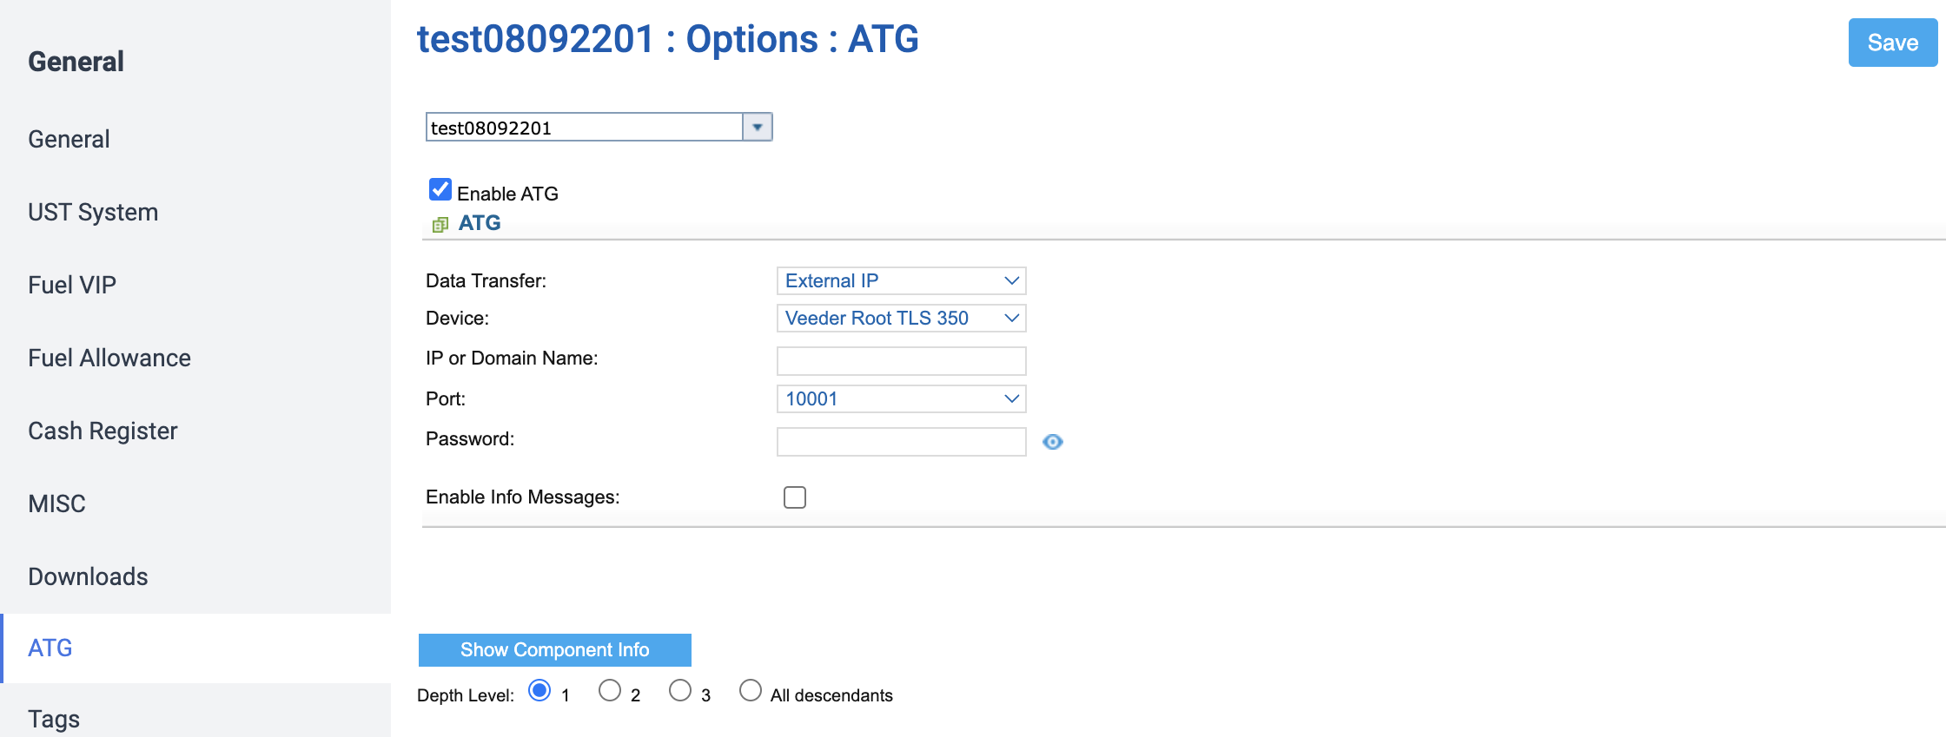Viewport: 1946px width, 737px height.
Task: Expand the Device dropdown showing Veeder Root
Action: [x=901, y=319]
